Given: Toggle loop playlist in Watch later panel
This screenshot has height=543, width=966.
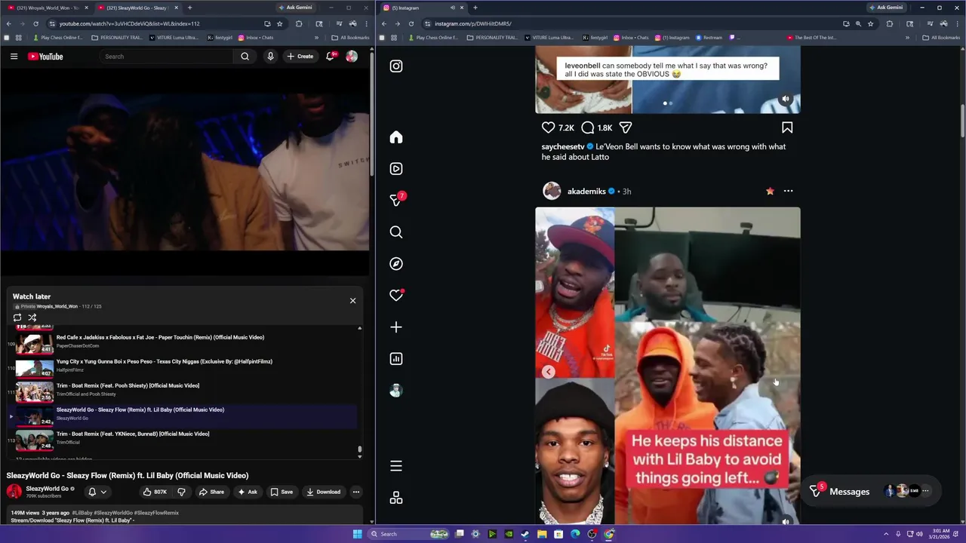Looking at the screenshot, I should click(x=17, y=318).
